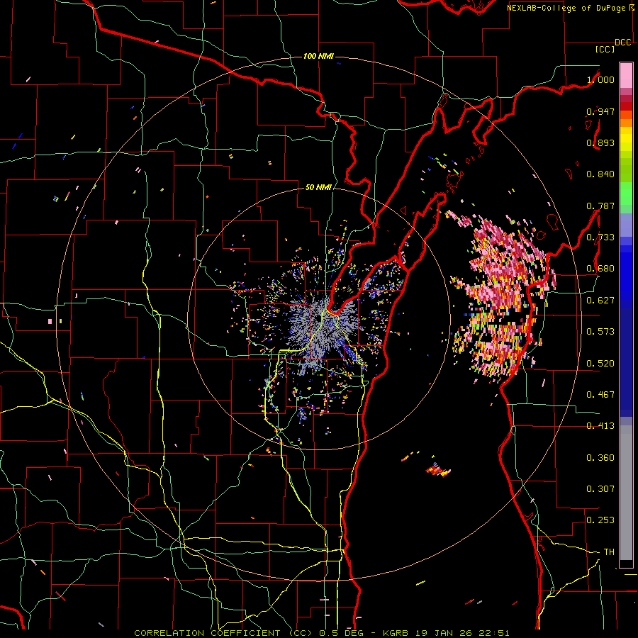This screenshot has height=638, width=638.
Task: Click the 100 NMI range ring label
Action: click(318, 56)
